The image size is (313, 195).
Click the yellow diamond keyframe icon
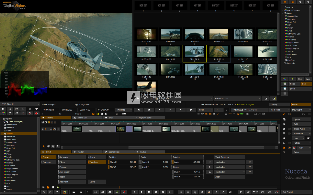click(58, 187)
